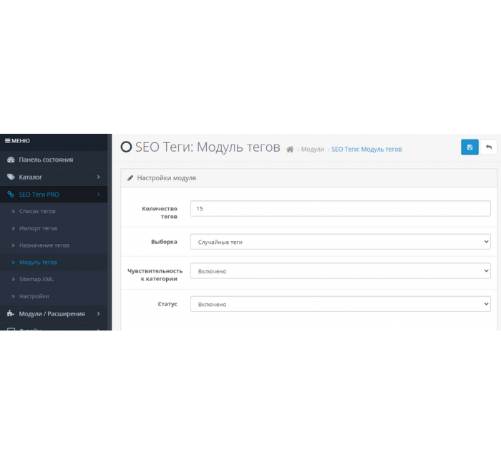Viewport: 501px width, 465px height.
Task: Expand the Модули / Расширения chevron
Action: 99,313
